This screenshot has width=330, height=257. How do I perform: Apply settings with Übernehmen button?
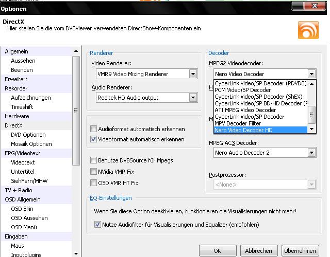click(300, 251)
